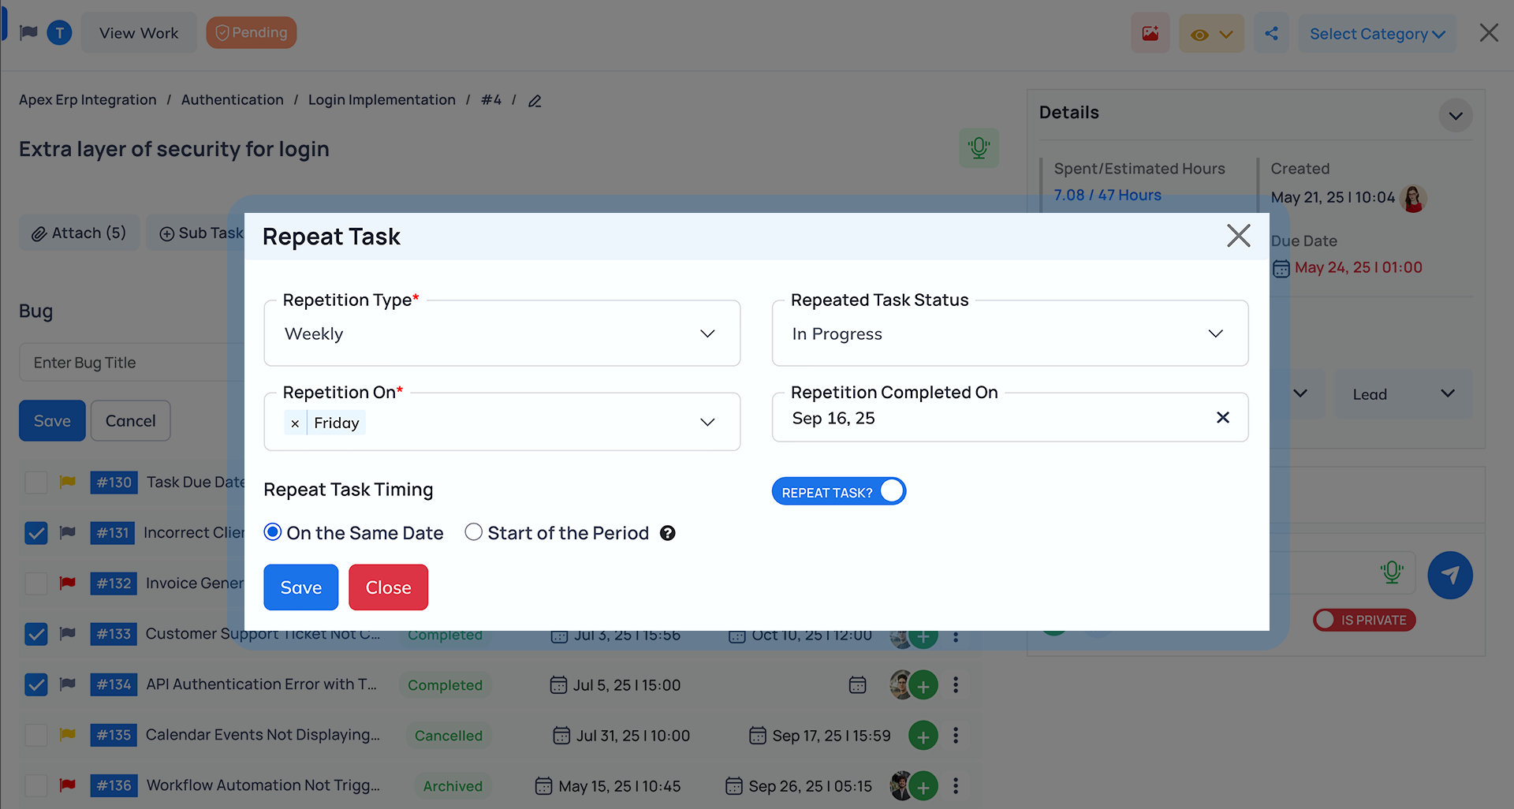Click the microphone icon beside task title
This screenshot has height=809, width=1514.
click(979, 148)
